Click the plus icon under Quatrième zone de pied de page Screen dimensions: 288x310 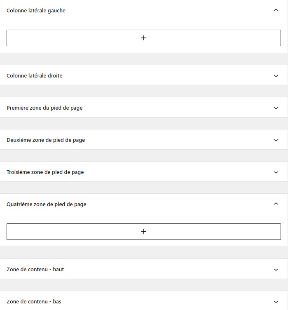pyautogui.click(x=144, y=232)
